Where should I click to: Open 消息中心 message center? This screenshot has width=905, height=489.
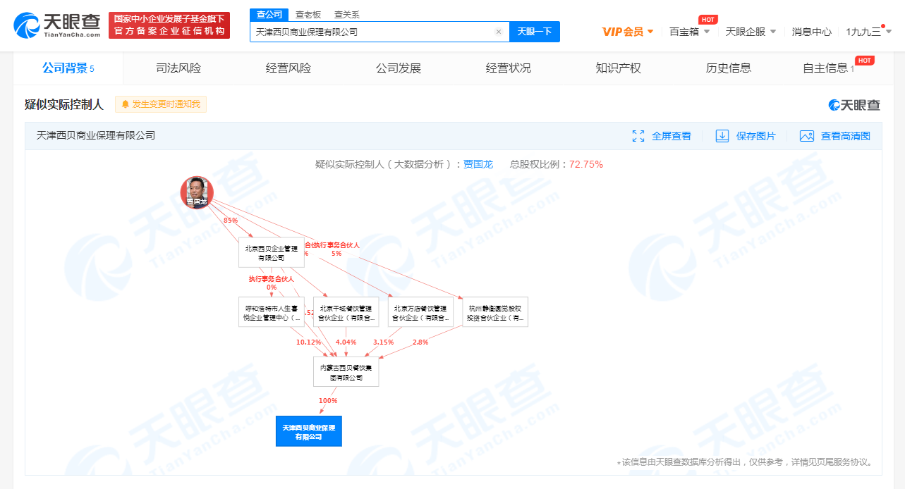point(811,32)
